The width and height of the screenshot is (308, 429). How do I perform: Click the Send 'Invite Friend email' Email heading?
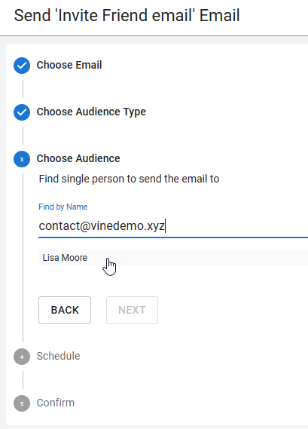127,16
